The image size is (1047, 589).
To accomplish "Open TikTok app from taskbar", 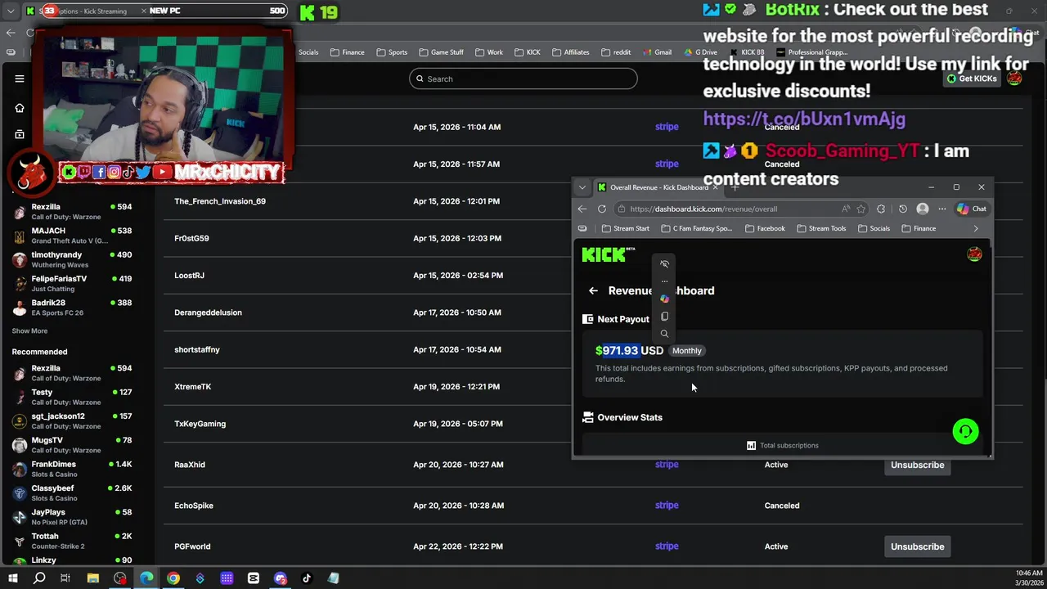I will pos(307,578).
